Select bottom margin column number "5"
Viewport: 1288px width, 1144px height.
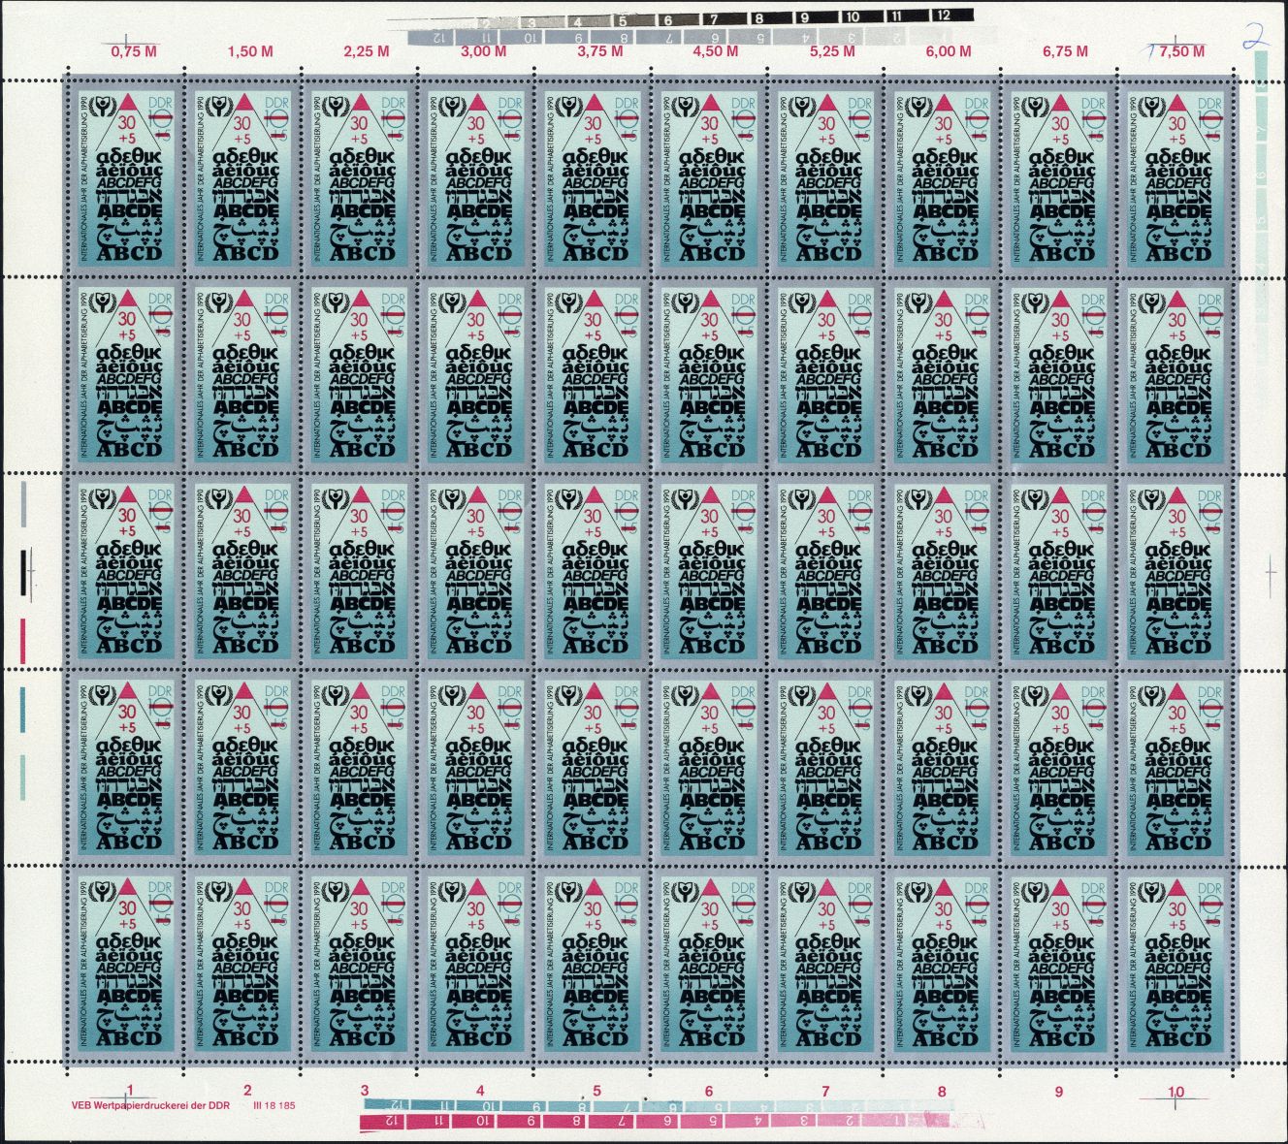click(x=596, y=1091)
